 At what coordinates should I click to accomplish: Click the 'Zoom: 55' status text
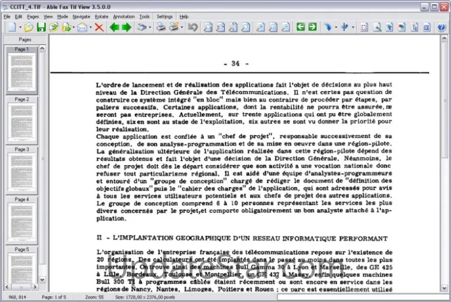(94, 297)
